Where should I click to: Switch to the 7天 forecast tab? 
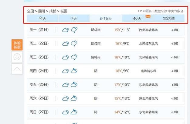click(74, 18)
